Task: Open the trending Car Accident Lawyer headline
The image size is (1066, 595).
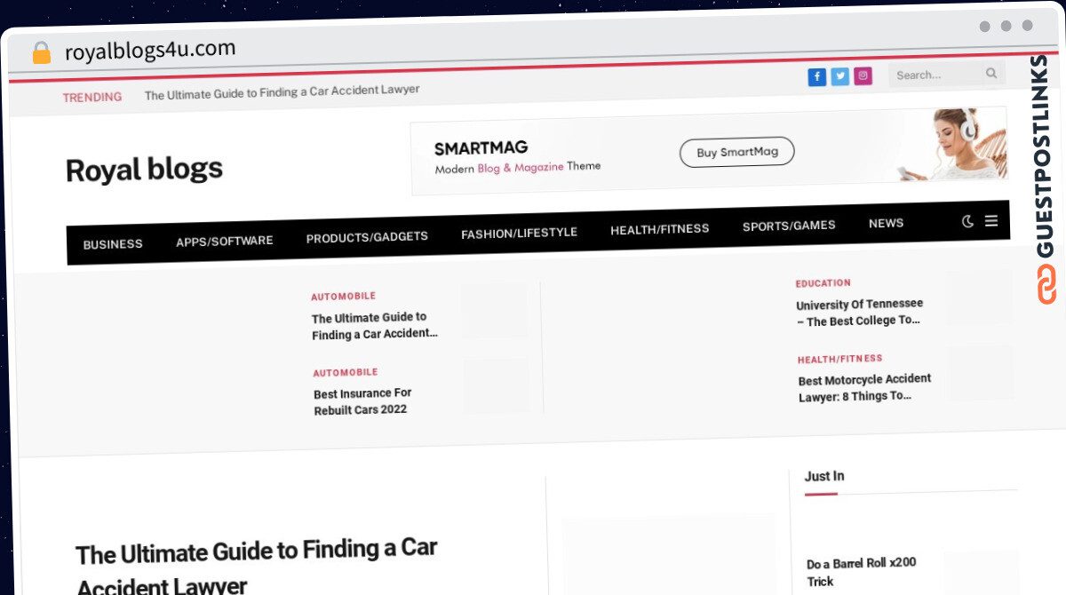Action: click(x=282, y=91)
